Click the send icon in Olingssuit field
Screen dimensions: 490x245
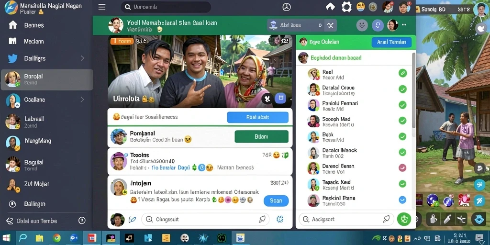click(262, 219)
